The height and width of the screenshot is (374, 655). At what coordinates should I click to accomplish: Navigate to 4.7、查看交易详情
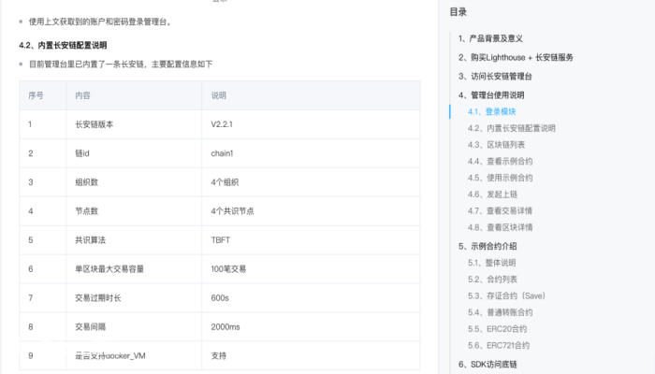(x=500, y=210)
